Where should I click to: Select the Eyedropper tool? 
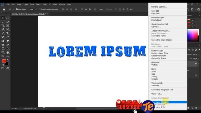[x=3, y=30]
